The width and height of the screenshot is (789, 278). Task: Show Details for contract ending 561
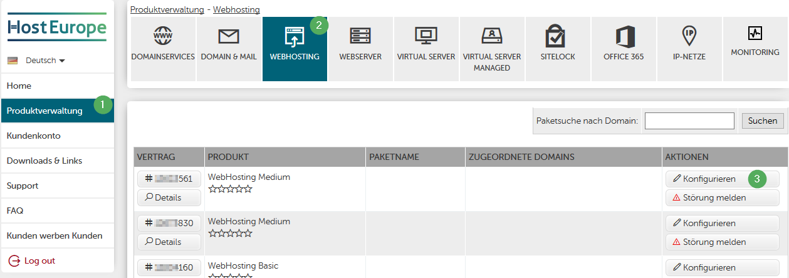click(x=169, y=197)
